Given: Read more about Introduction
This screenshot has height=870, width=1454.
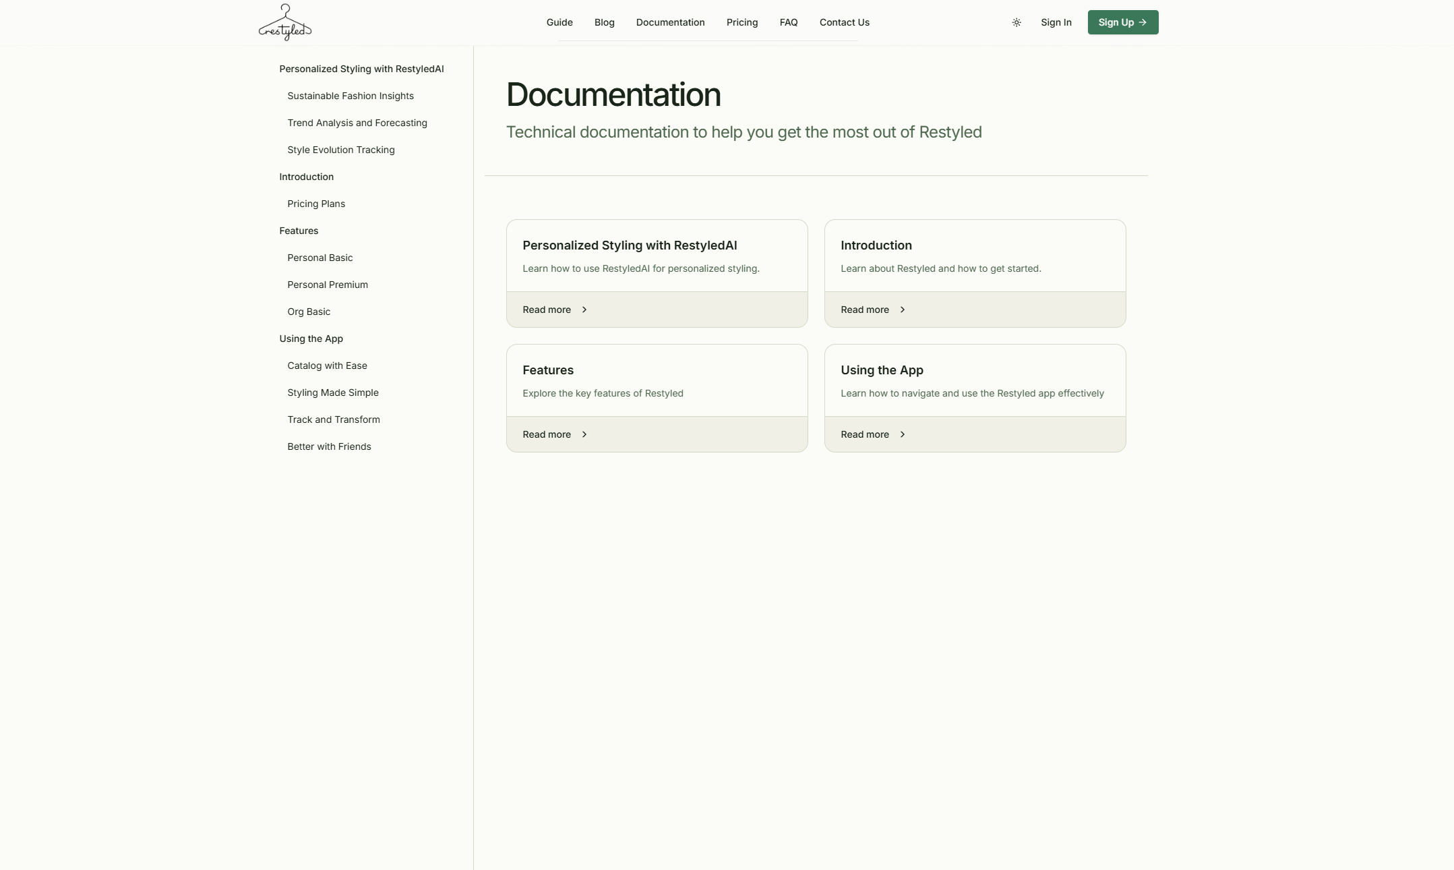Looking at the screenshot, I should pyautogui.click(x=865, y=310).
